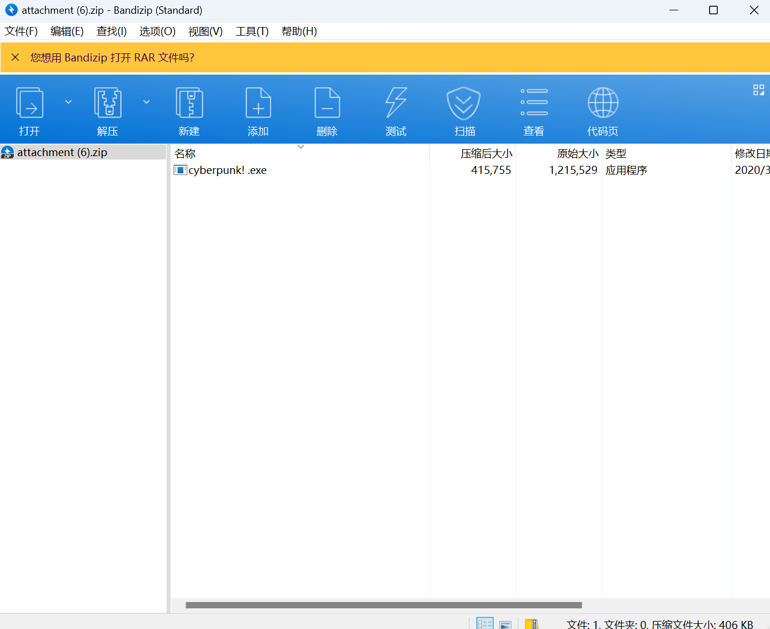Viewport: 770px width, 629px height.
Task: Expand the dropdown arrow next to 打开
Action: [x=68, y=102]
